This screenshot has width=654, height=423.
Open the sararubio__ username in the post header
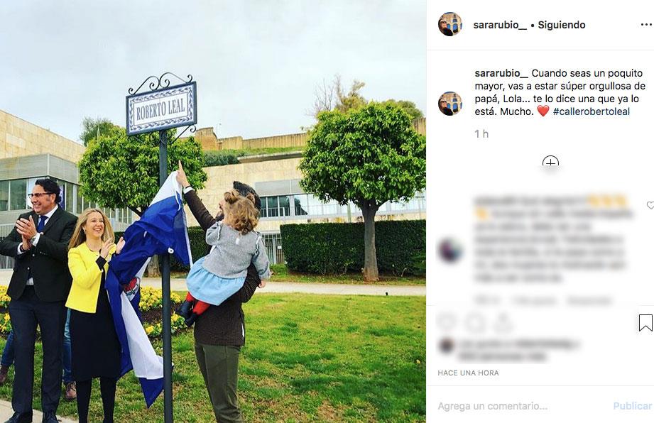500,25
